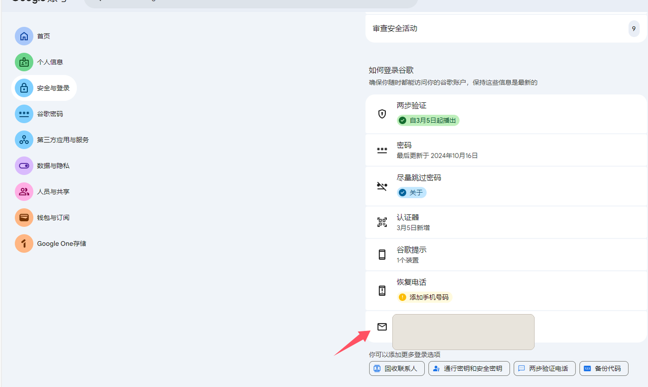Click the 最后更新于 2024年10月16日 text
This screenshot has width=648, height=387.
437,156
